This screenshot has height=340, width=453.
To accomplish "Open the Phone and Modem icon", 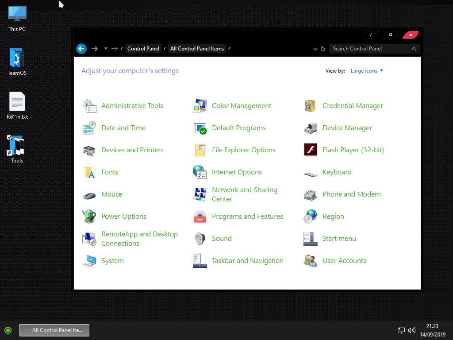I will [x=310, y=195].
